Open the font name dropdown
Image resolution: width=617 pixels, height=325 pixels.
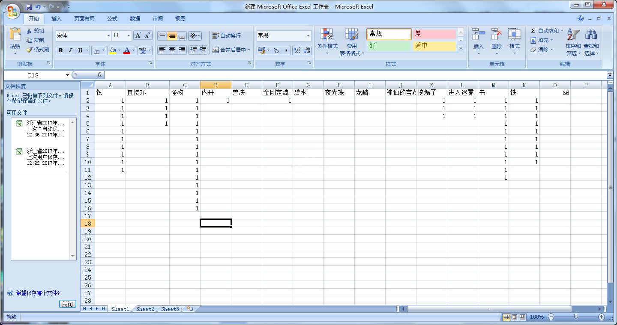[x=108, y=36]
